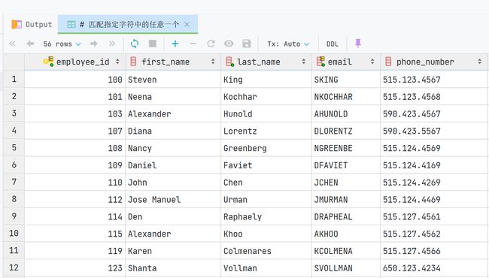Click the DDL button

coord(333,44)
